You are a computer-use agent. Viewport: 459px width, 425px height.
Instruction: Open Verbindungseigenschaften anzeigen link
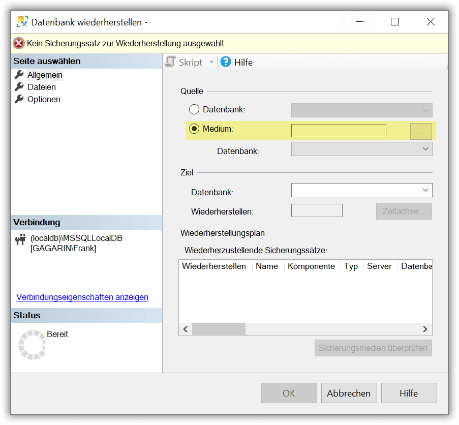pyautogui.click(x=82, y=297)
